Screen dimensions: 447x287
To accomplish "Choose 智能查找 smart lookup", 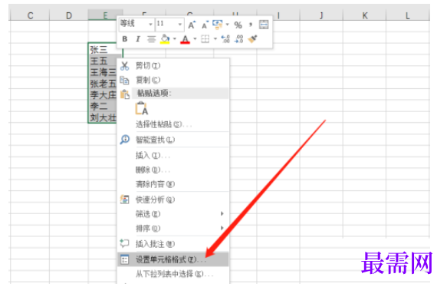I will coord(173,140).
